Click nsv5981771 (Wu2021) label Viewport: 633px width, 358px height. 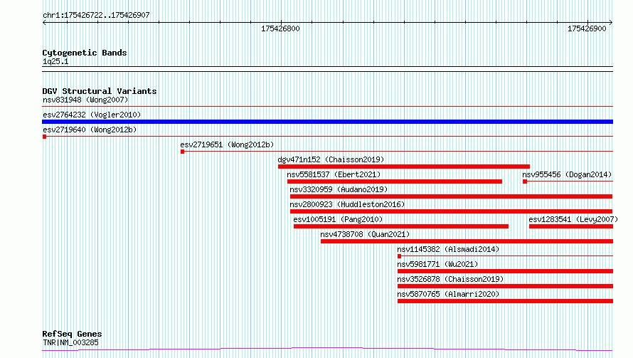pyautogui.click(x=437, y=264)
